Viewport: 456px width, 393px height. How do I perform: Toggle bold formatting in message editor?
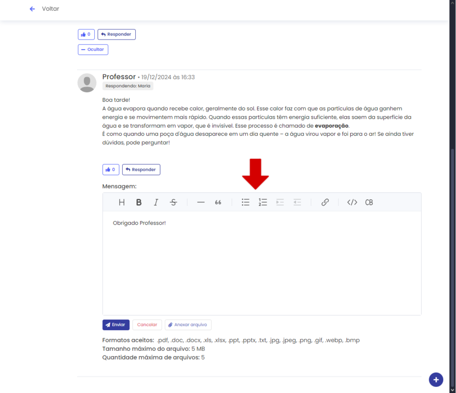click(x=139, y=202)
